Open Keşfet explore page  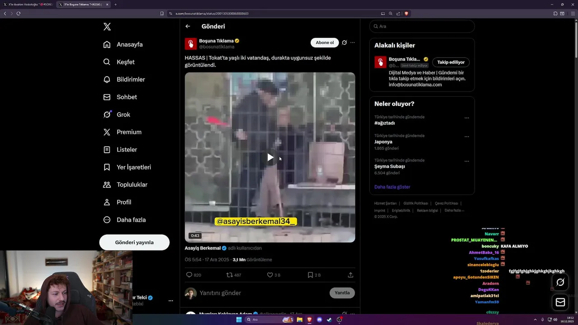pos(119,62)
